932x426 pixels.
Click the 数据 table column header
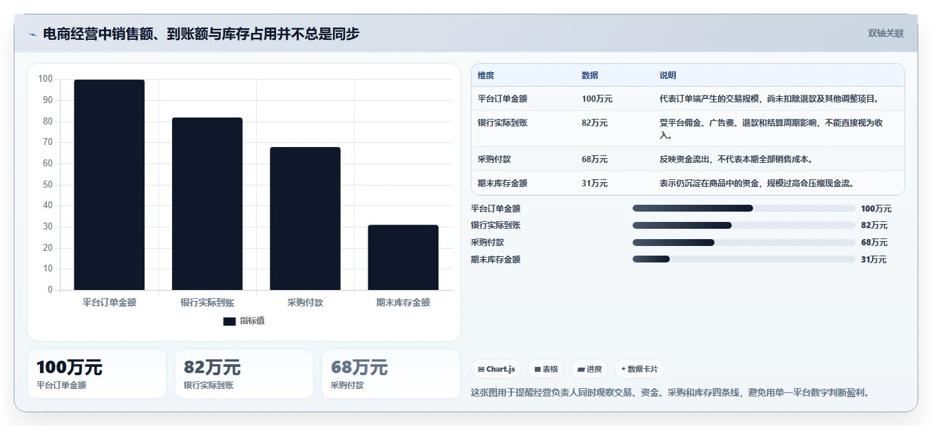coord(590,76)
